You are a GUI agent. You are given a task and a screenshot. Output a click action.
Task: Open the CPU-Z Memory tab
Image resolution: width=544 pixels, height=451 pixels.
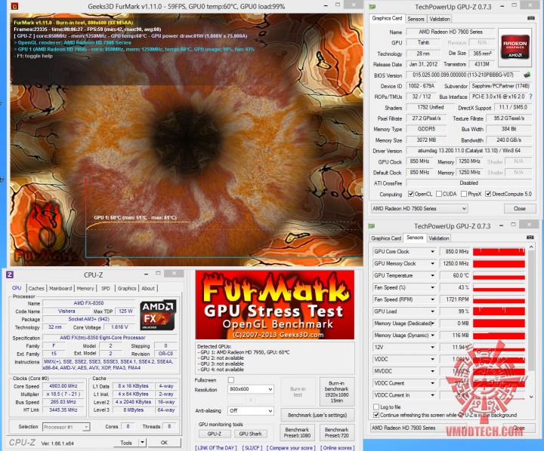coord(85,288)
